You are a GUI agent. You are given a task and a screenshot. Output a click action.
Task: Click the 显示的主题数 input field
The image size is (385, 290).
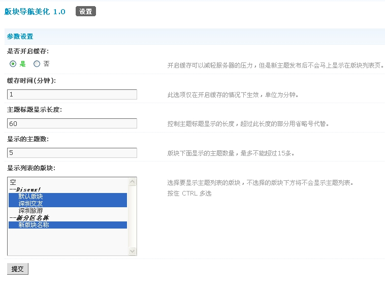[x=72, y=153]
